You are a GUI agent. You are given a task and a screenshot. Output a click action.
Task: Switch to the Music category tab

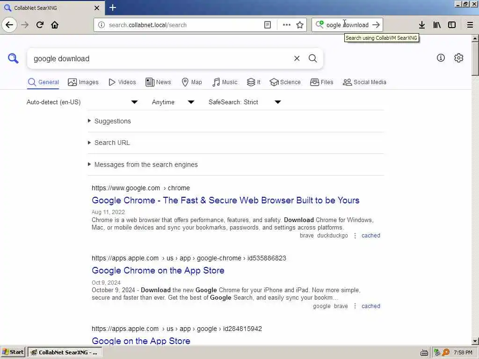click(225, 82)
